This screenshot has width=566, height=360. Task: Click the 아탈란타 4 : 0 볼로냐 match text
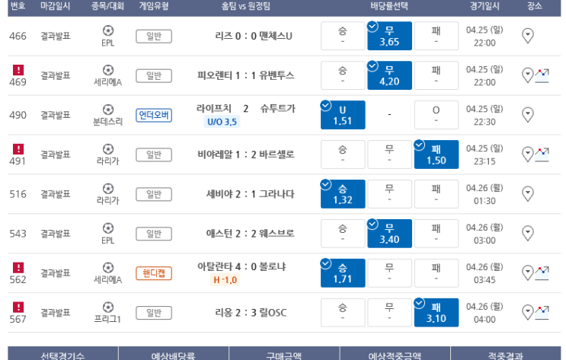[241, 267]
